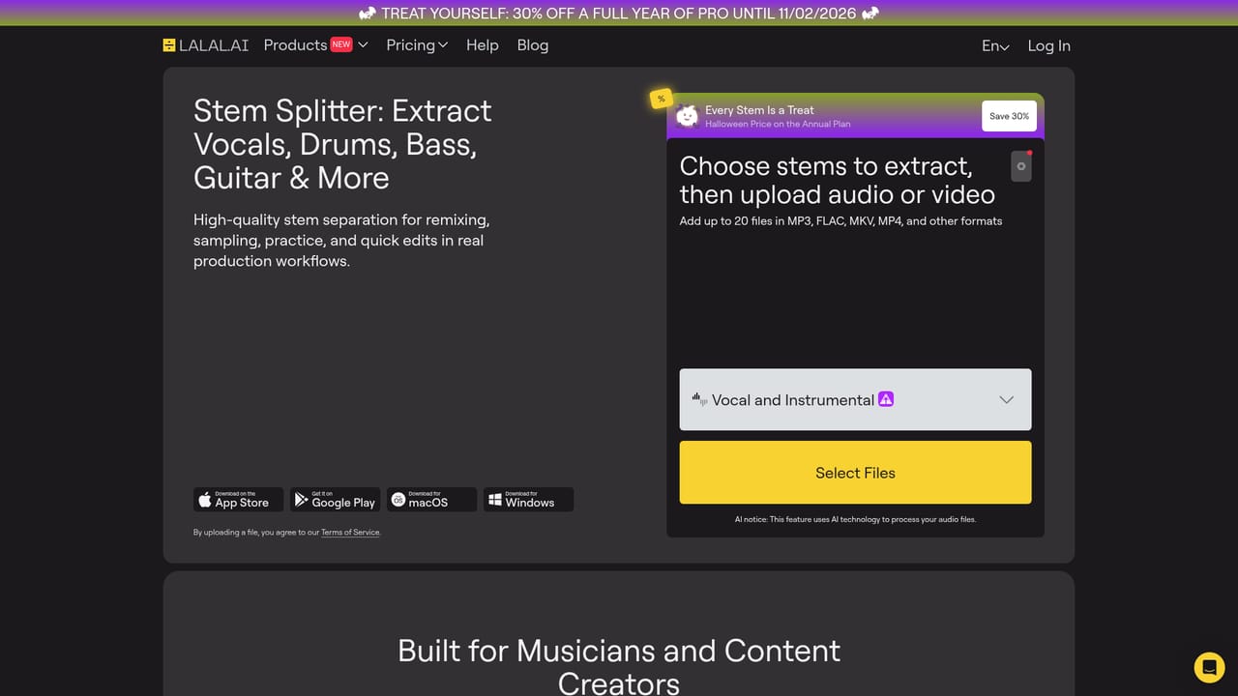Click the "High-quality stem separation" description
The height and width of the screenshot is (696, 1238).
click(341, 240)
